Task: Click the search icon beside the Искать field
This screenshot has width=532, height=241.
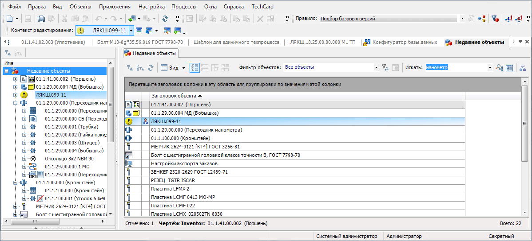Action: tap(499, 68)
